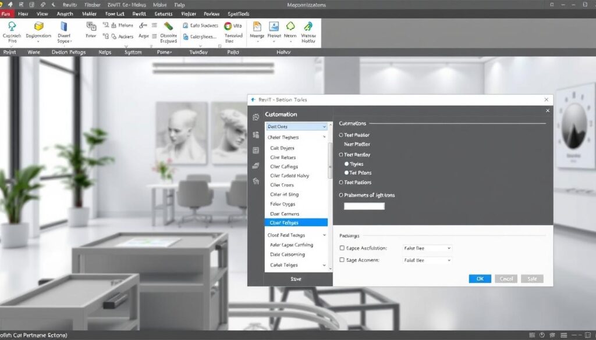Click the second icon in the dialog sidebar

coord(256,135)
